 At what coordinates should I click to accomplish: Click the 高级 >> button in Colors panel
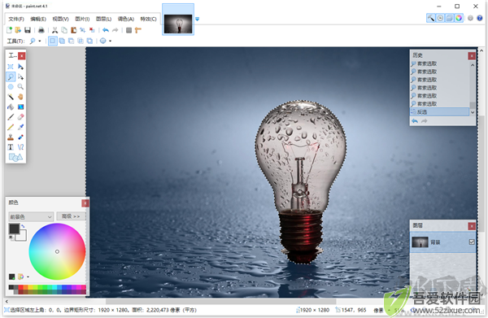pos(71,216)
